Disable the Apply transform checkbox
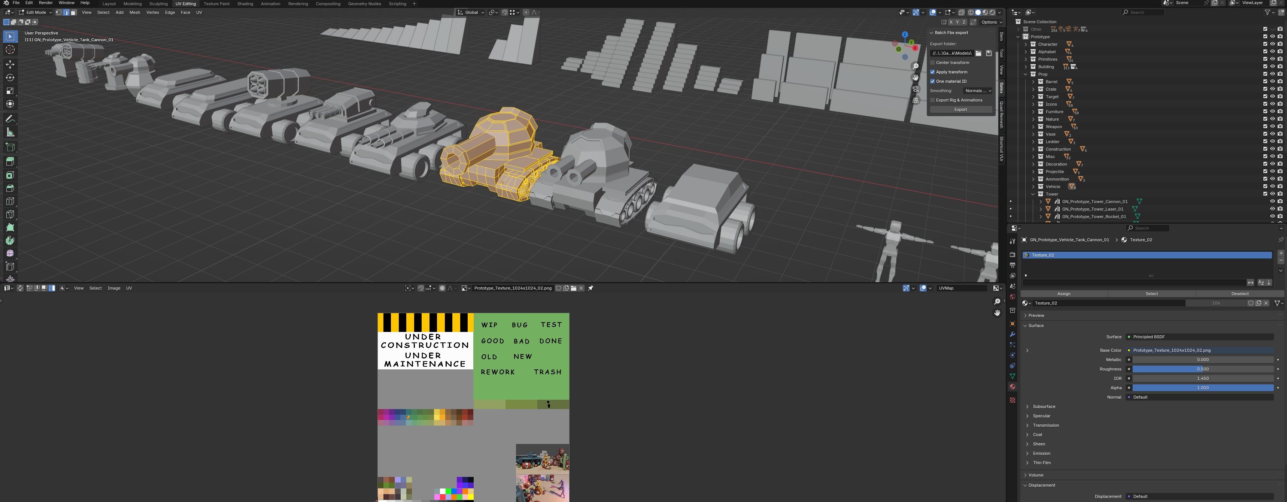1287x502 pixels. [x=933, y=72]
